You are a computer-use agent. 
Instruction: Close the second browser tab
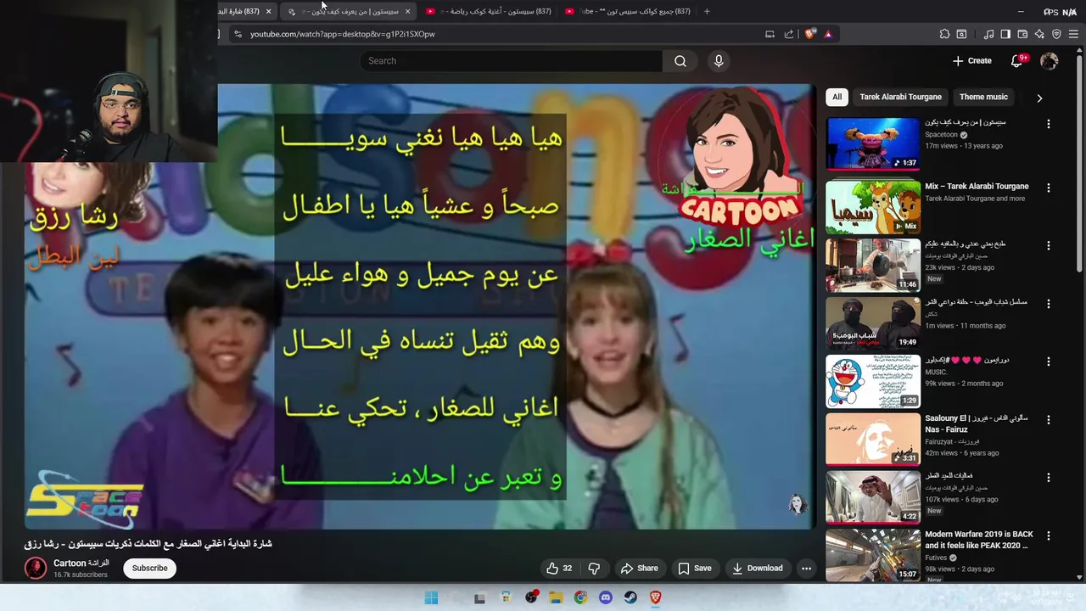coord(407,11)
